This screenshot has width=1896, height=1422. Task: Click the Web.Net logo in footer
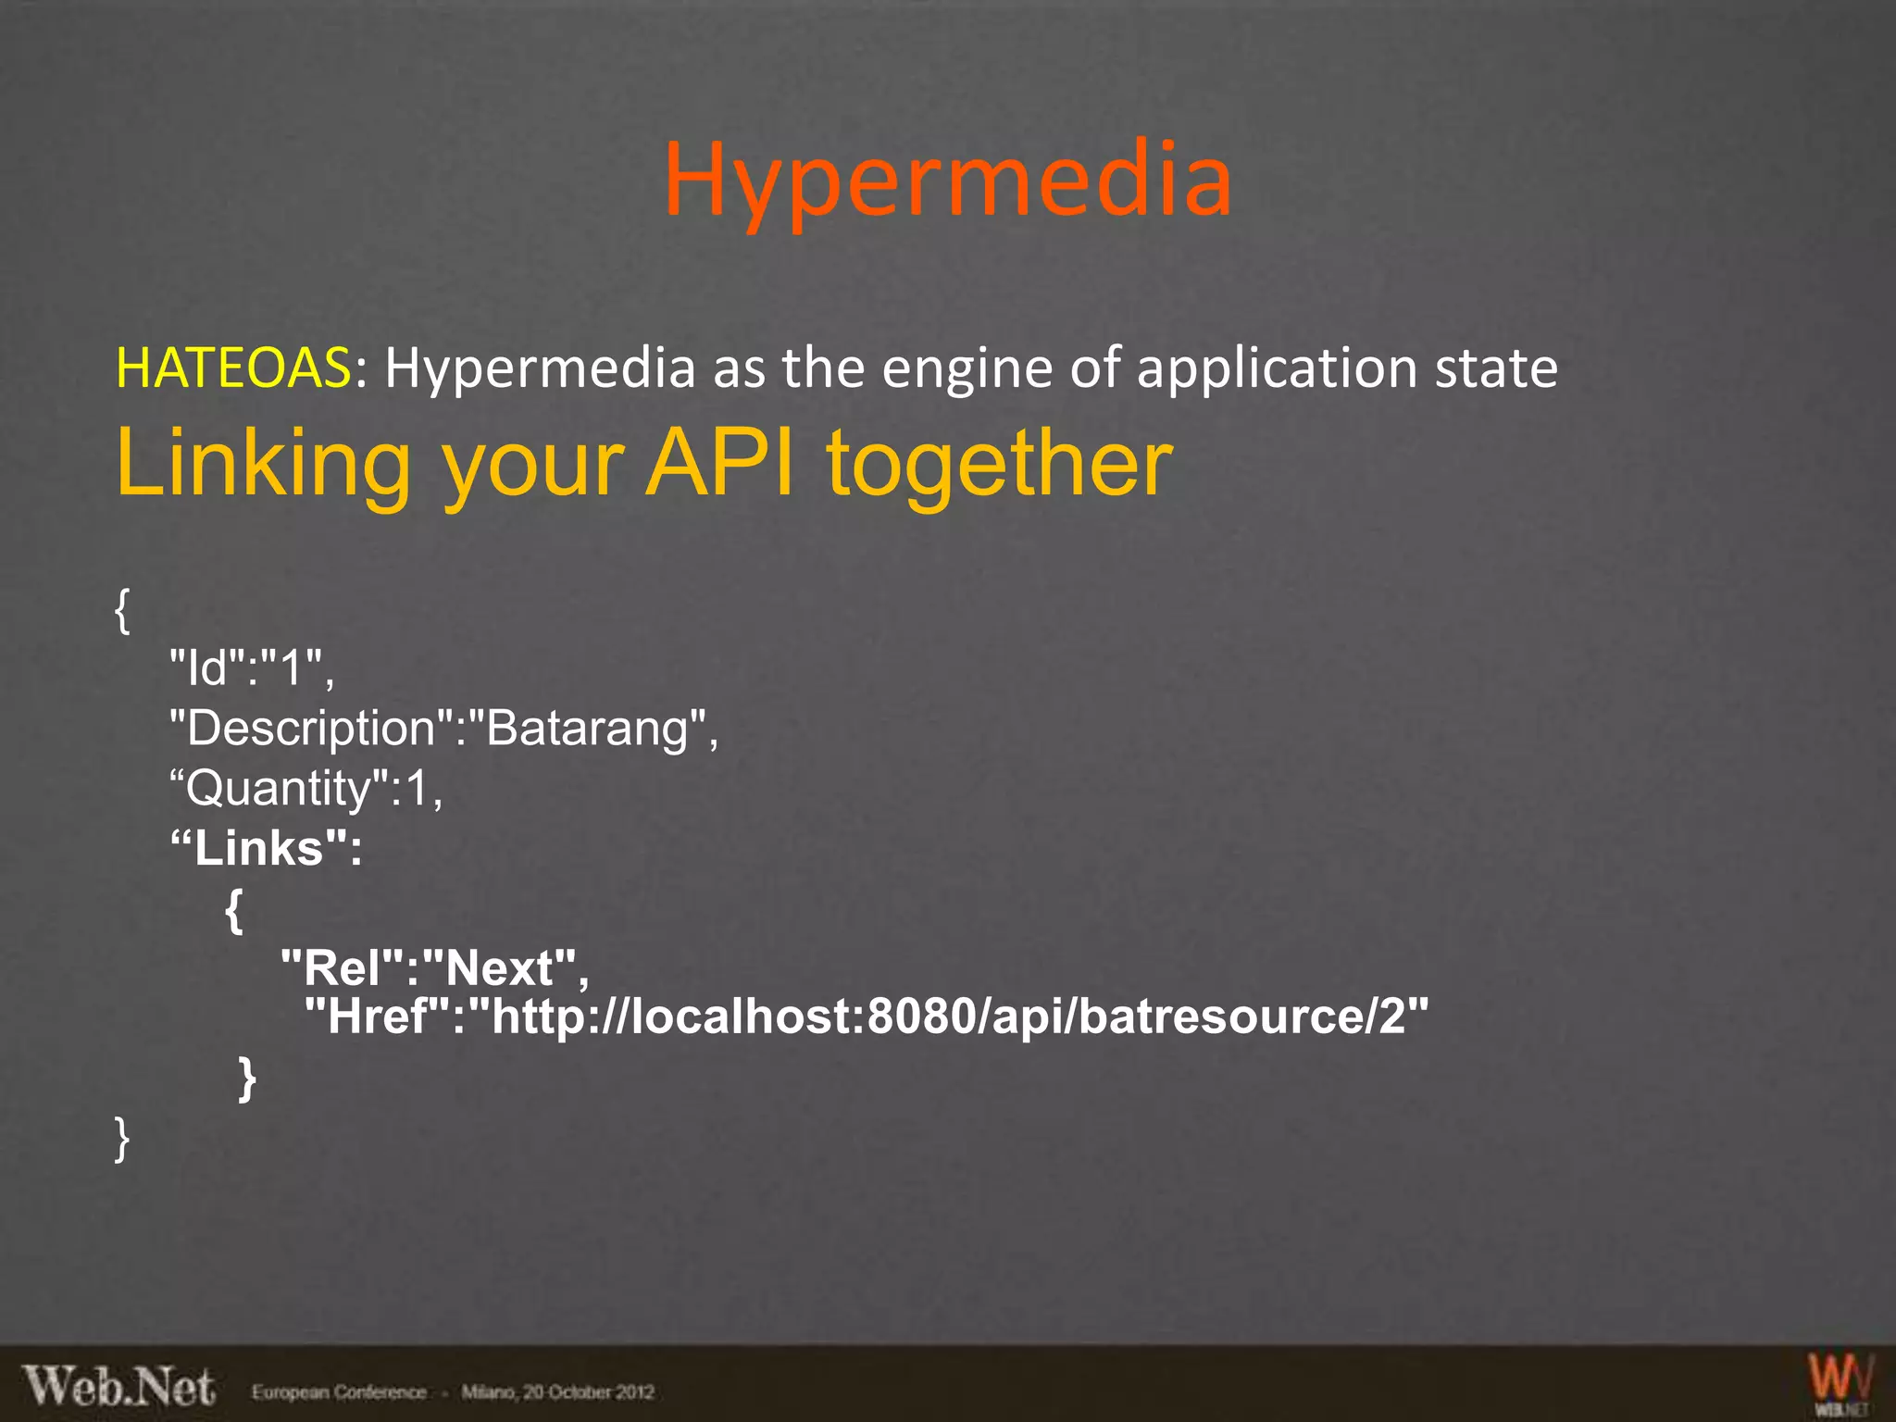tap(118, 1387)
